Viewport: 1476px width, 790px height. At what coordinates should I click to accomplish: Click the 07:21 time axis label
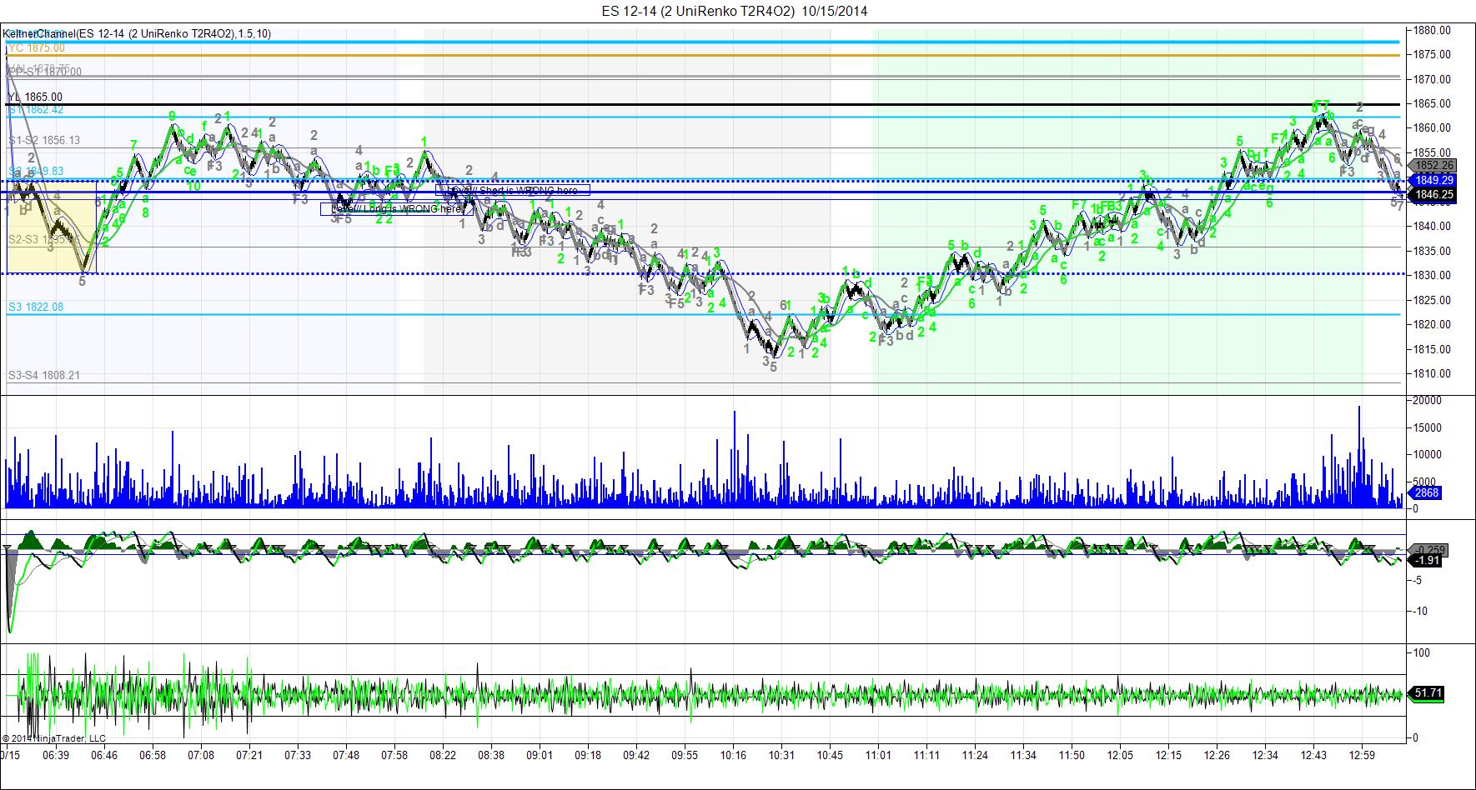(x=249, y=756)
